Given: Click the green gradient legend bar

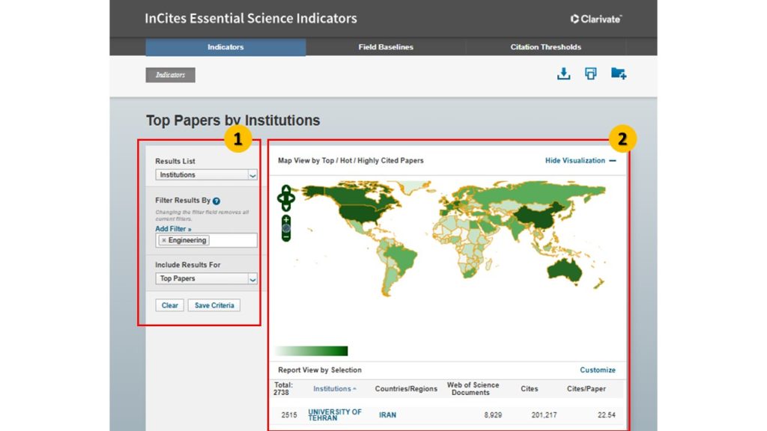Looking at the screenshot, I should [312, 351].
